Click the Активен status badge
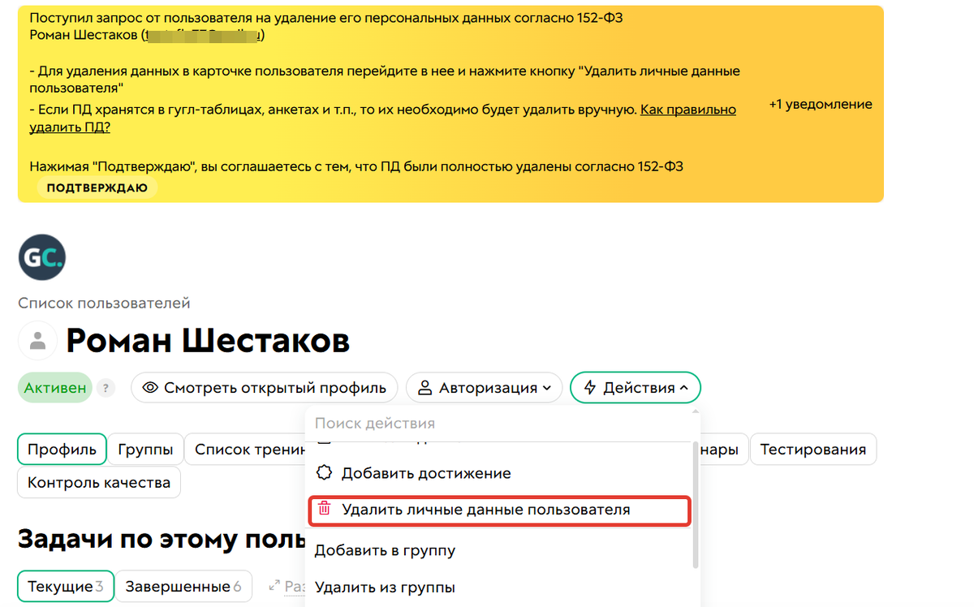 click(x=55, y=388)
